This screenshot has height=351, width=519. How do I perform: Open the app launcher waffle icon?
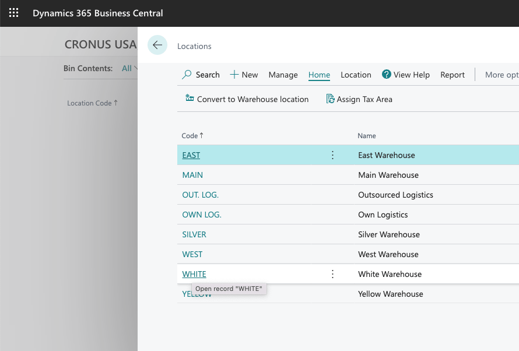point(13,13)
